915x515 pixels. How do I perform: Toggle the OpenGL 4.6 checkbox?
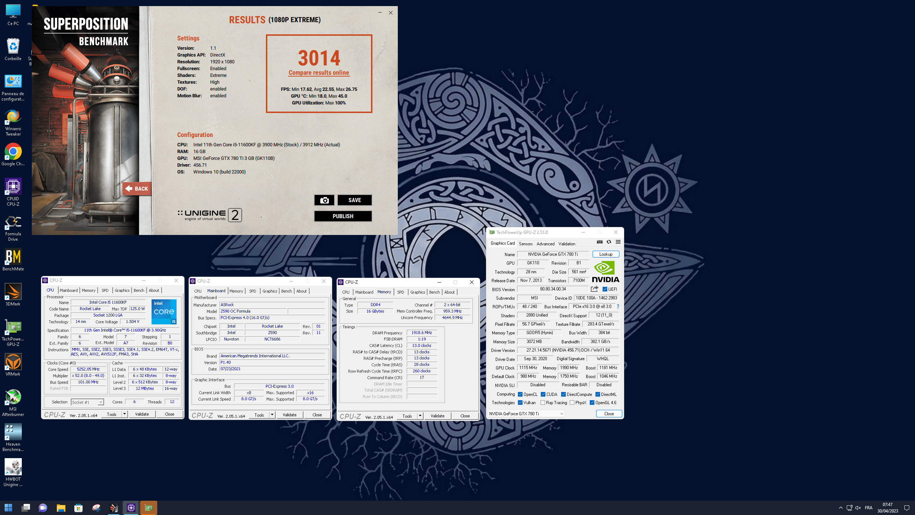pyautogui.click(x=592, y=403)
